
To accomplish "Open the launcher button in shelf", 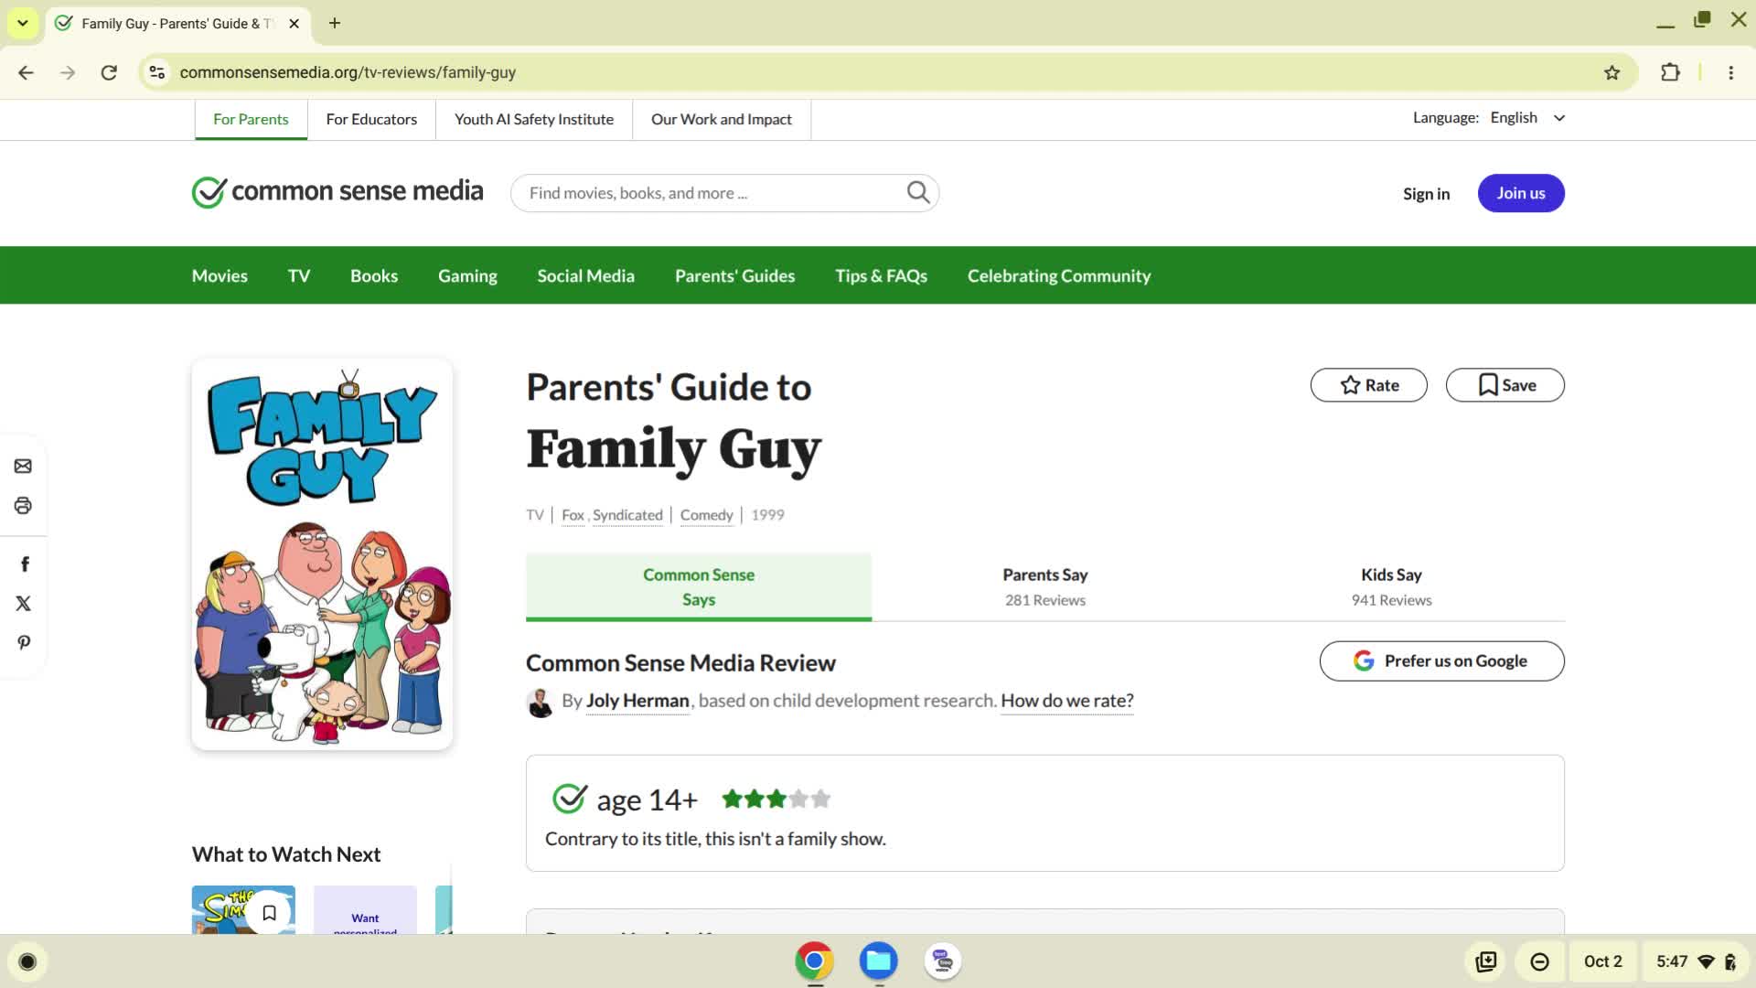I will (27, 961).
